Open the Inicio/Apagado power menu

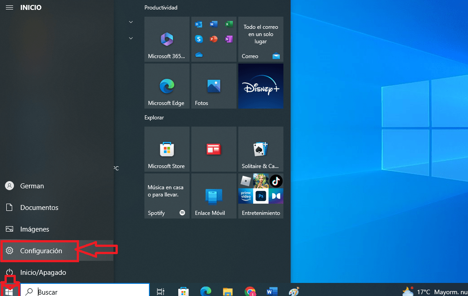pos(57,272)
